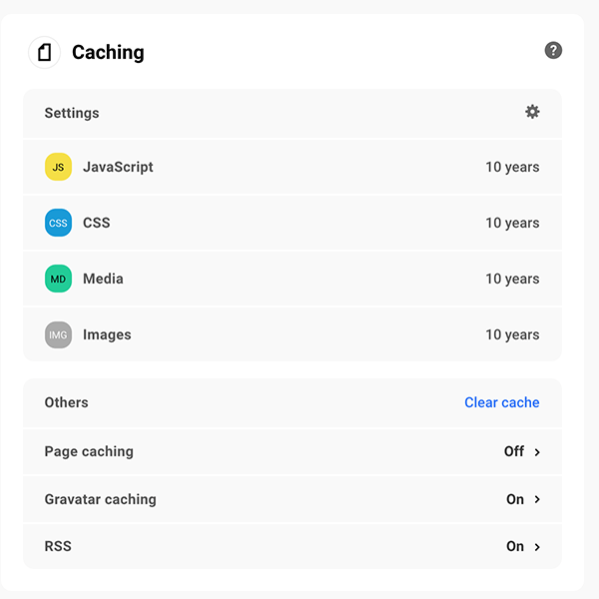This screenshot has height=599, width=599.
Task: Open caching settings with the gear icon
Action: point(532,112)
